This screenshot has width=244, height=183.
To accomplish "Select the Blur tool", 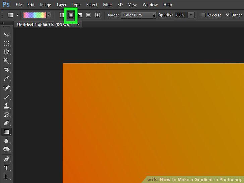I will click(x=6, y=141).
